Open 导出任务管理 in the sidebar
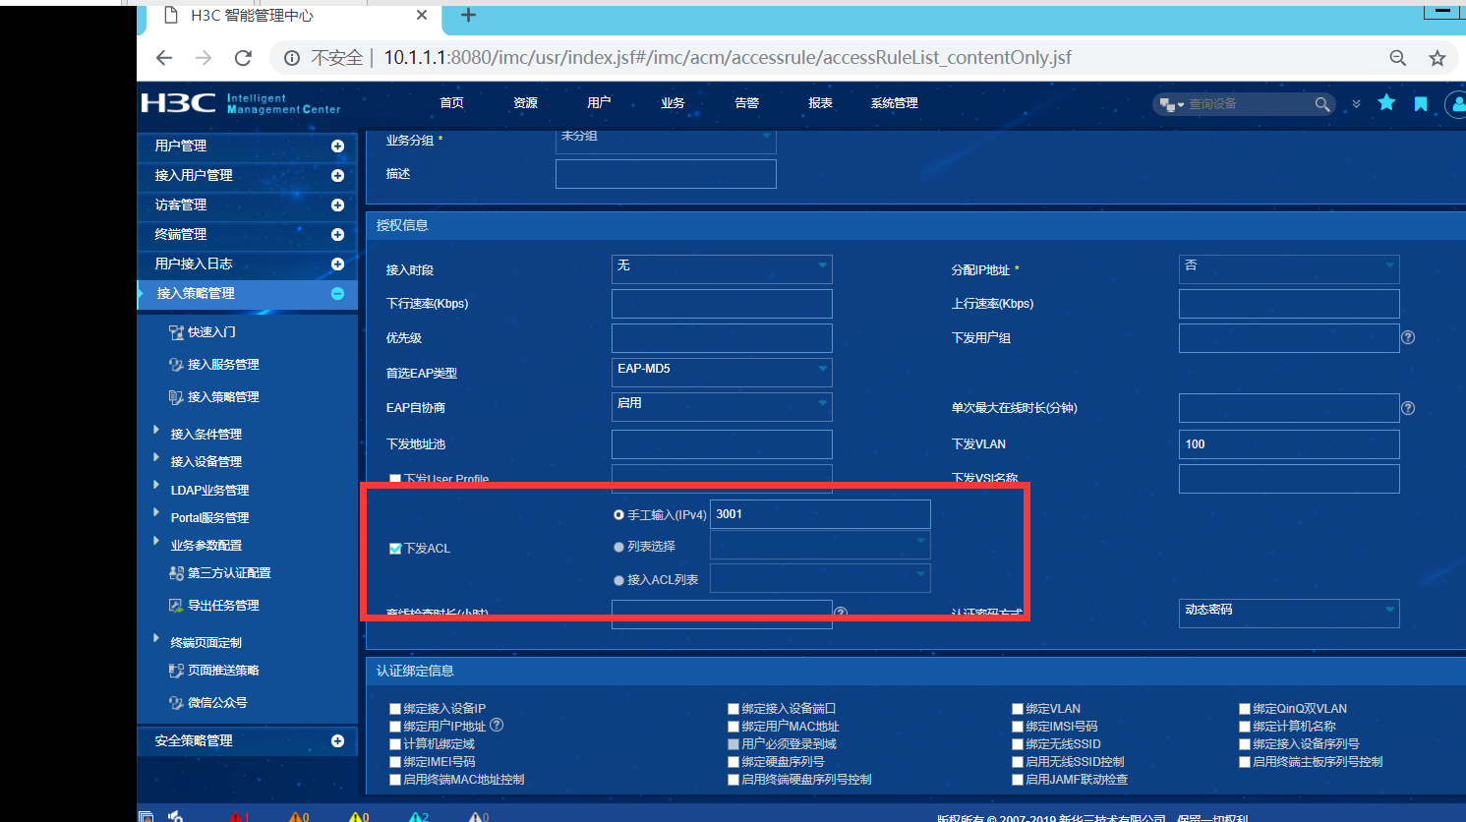Viewport: 1466px width, 822px height. coord(223,606)
